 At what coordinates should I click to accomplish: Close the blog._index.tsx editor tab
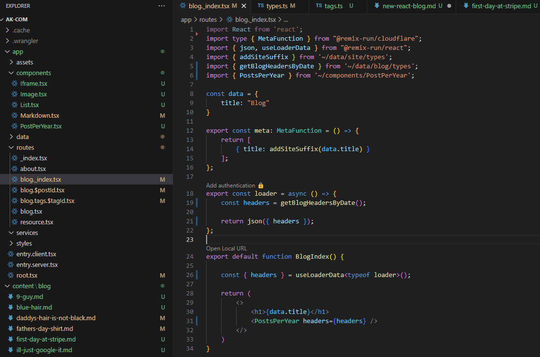coord(244,6)
